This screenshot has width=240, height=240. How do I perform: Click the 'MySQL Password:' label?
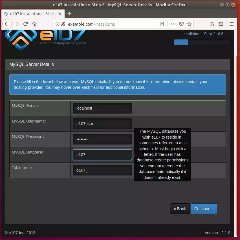pyautogui.click(x=28, y=137)
